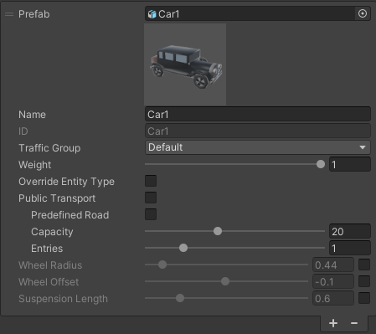This screenshot has width=376, height=334.
Task: Click the Weight slider handle
Action: (321, 164)
